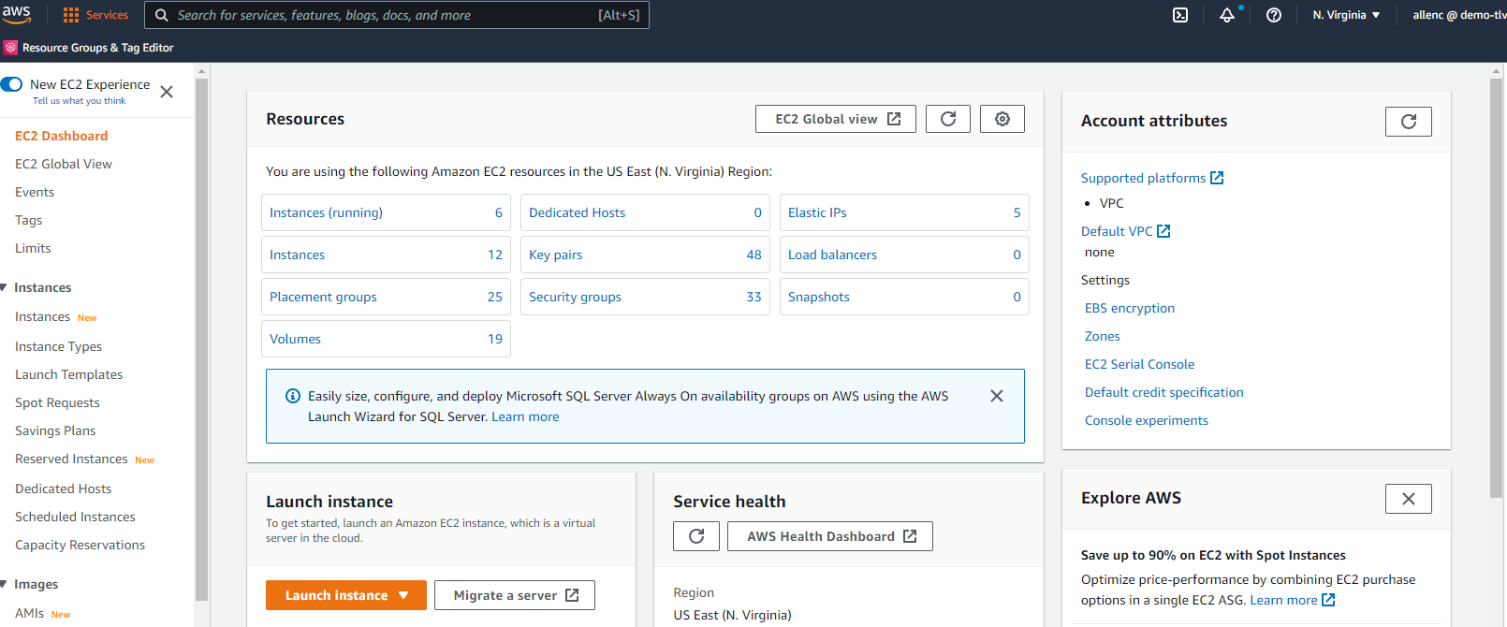Refresh the Resources panel
This screenshot has width=1507, height=627.
pyautogui.click(x=948, y=119)
